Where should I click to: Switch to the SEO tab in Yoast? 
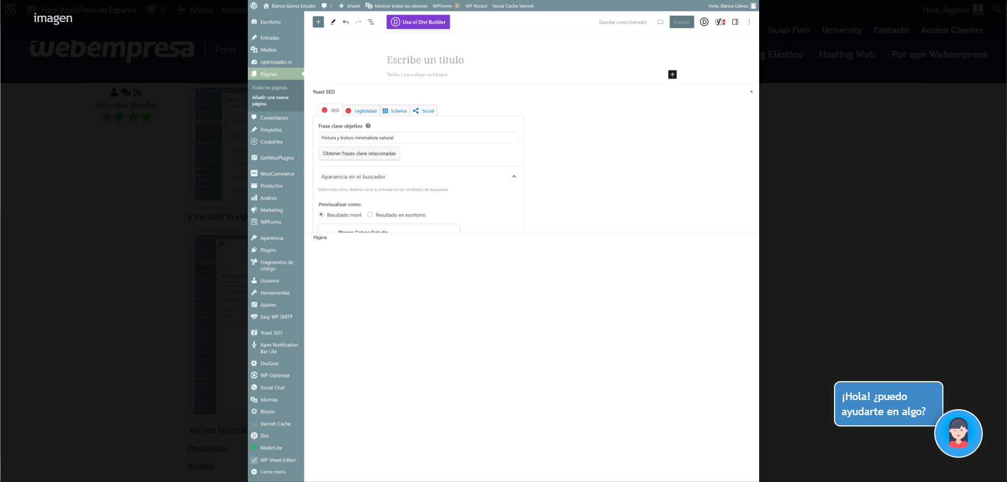coord(330,111)
